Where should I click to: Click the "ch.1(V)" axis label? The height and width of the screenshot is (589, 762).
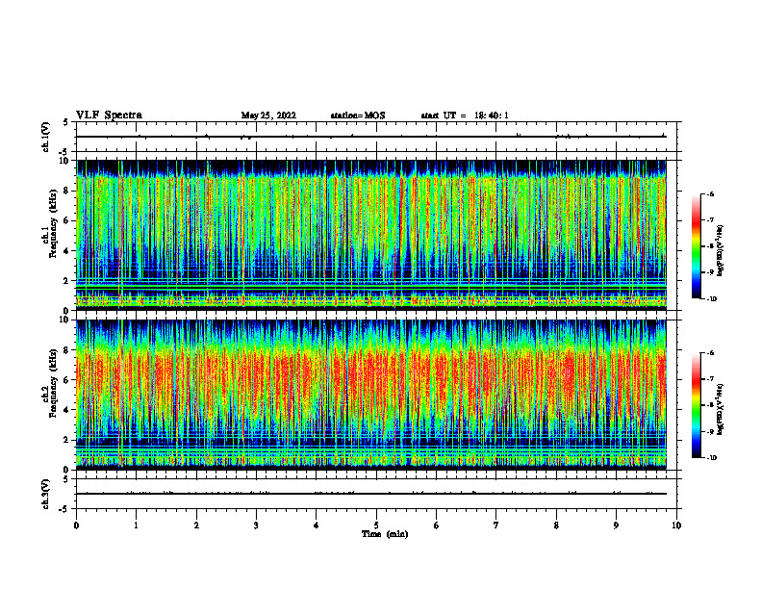[45, 137]
